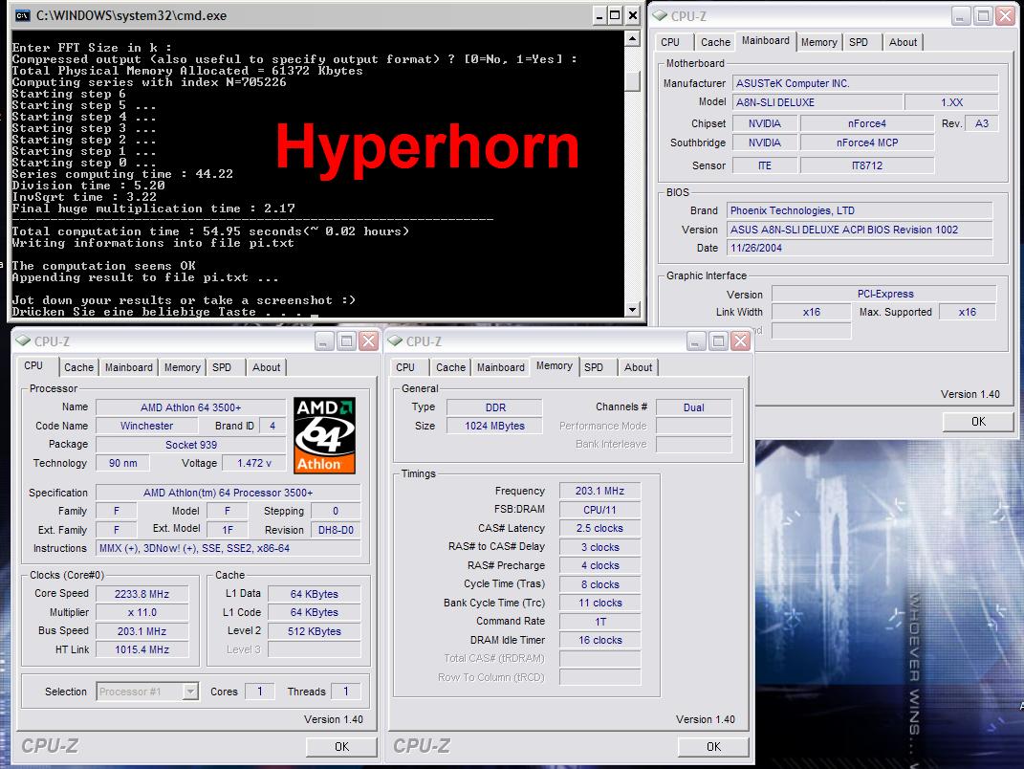
Task: Click the Multiplier x 11.0 value
Action: (142, 612)
